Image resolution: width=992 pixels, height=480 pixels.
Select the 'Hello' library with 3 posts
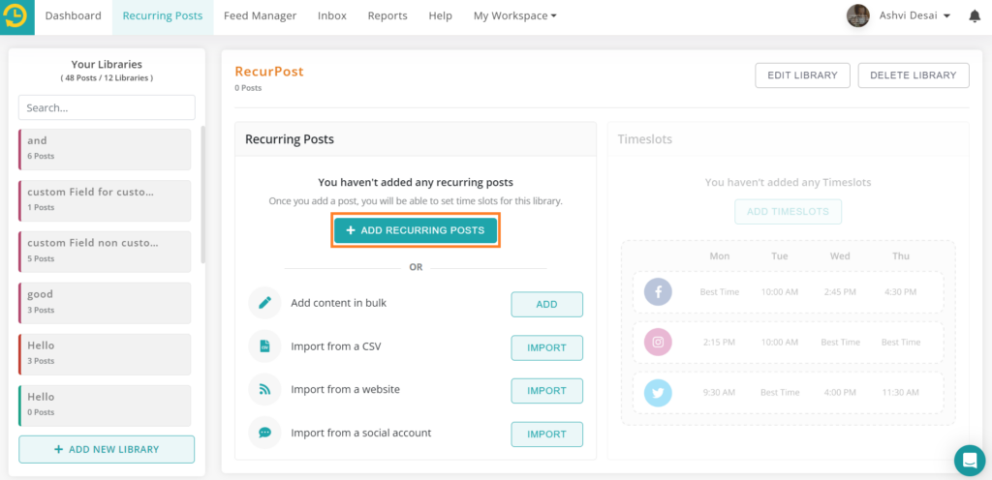[105, 354]
